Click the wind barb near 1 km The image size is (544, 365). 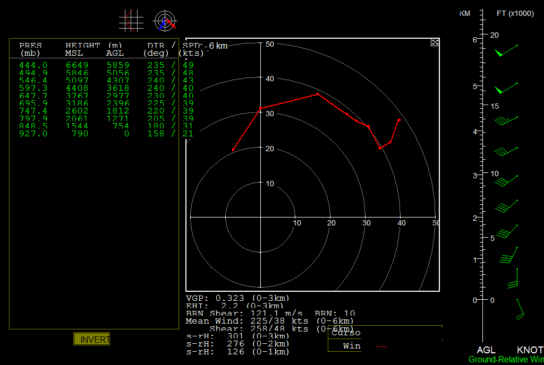click(x=508, y=255)
